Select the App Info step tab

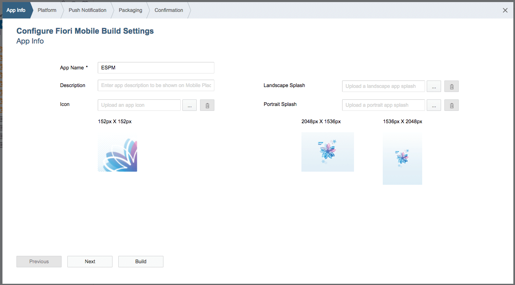pos(16,10)
